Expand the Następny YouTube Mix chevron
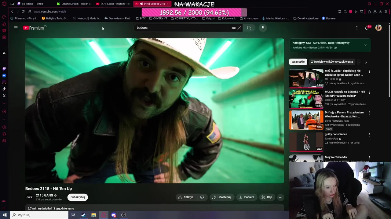Image resolution: width=391 pixels, height=219 pixels. click(x=365, y=45)
